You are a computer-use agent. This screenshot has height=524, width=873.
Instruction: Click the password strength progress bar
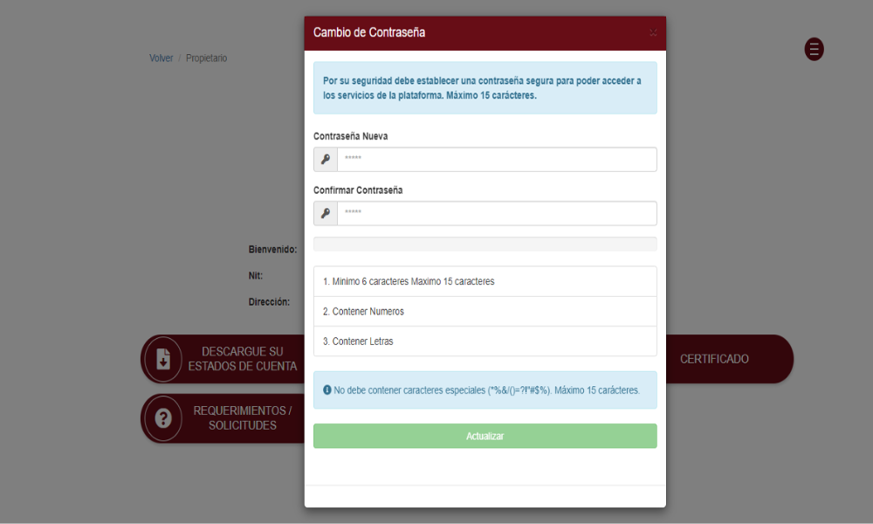[485, 244]
